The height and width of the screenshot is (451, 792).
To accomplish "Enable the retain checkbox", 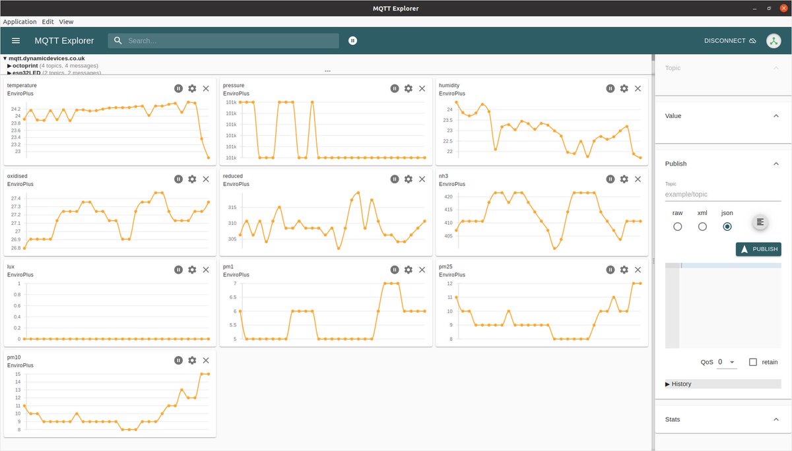I will point(753,362).
